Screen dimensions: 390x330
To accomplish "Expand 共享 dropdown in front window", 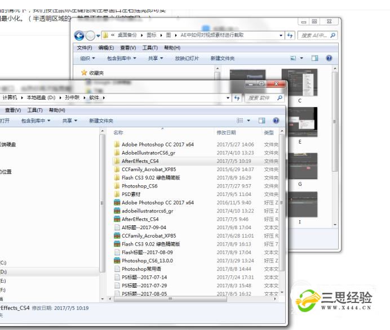I will click(70, 121).
